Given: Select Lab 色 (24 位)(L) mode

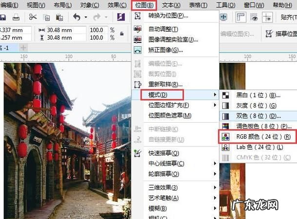Looking at the screenshot, I should [x=258, y=147].
